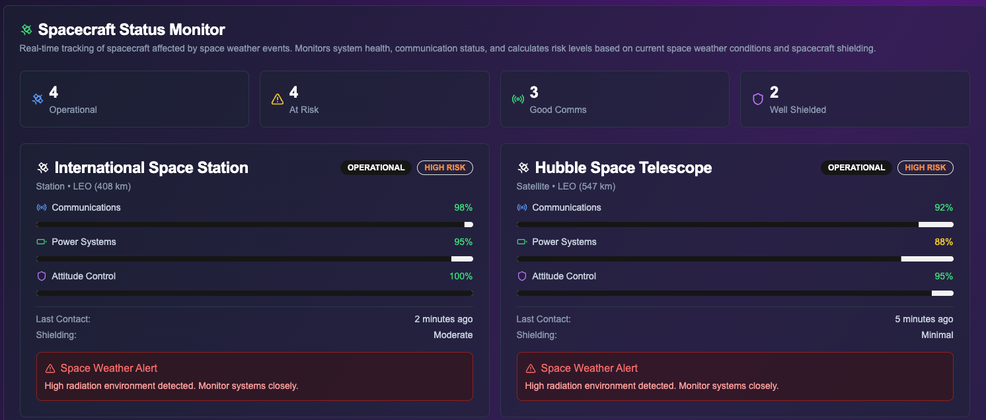
Task: Click the purple shield icon in Well Shielded card
Action: pyautogui.click(x=758, y=99)
